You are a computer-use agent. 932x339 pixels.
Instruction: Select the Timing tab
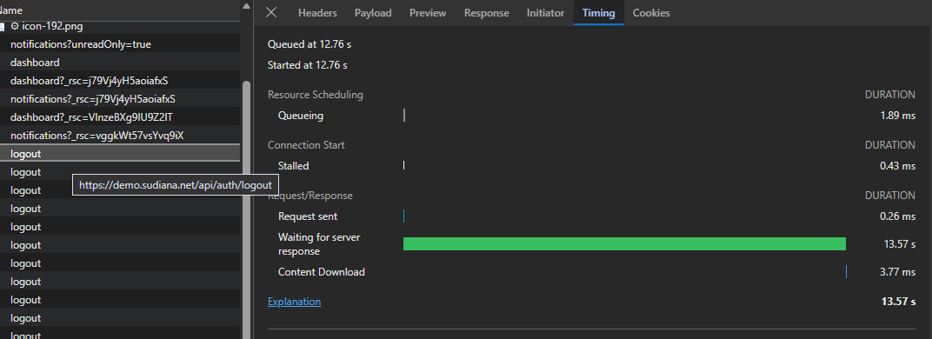(x=598, y=12)
